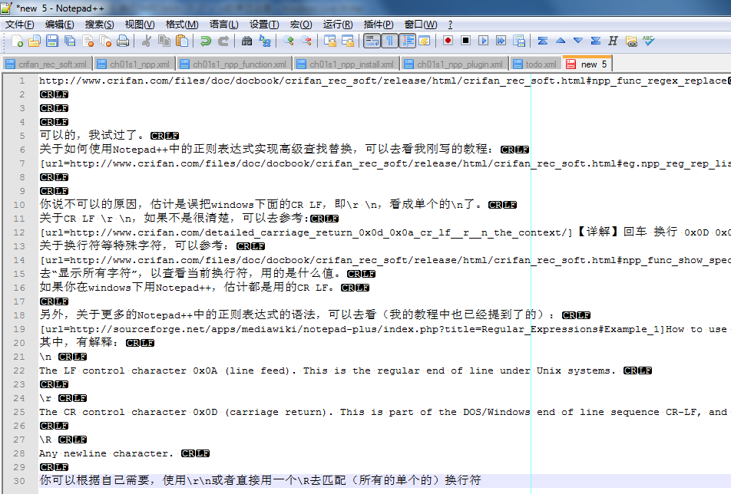
Task: Open the 搜索(S) menu
Action: 99,25
